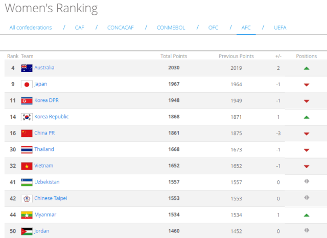
Task: Click the Uzbekistan flag icon
Action: [27, 182]
